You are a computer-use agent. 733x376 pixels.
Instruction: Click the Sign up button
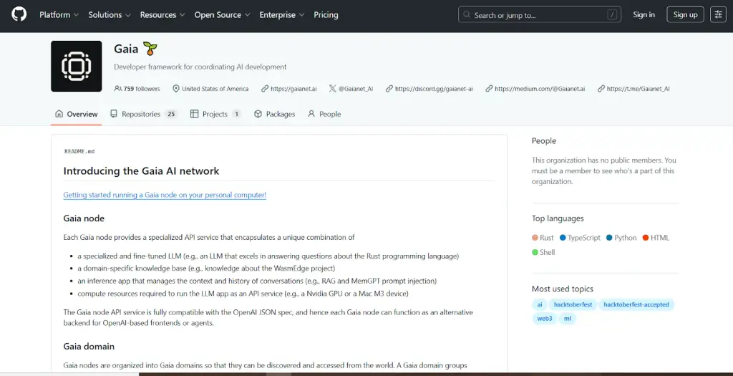[685, 14]
